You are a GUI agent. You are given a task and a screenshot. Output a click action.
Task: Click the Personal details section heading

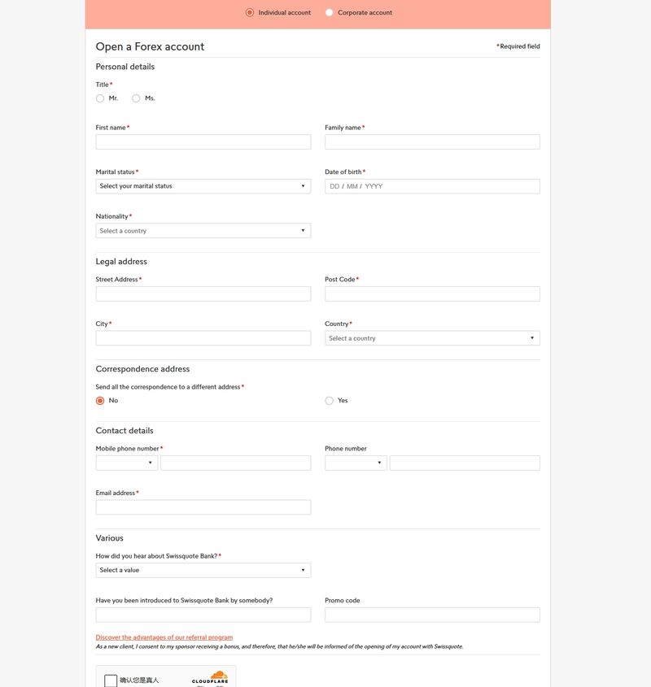click(125, 67)
